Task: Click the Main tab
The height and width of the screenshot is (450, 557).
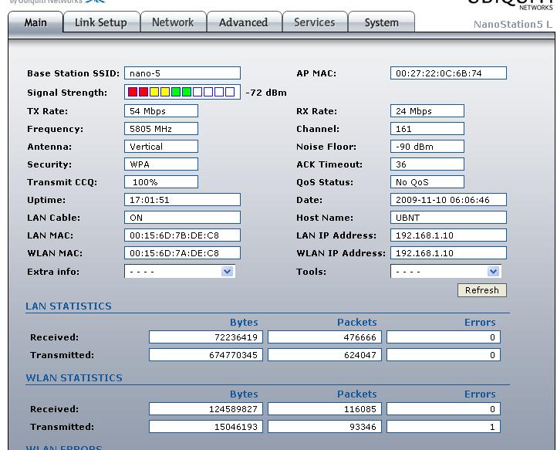Action: tap(35, 22)
